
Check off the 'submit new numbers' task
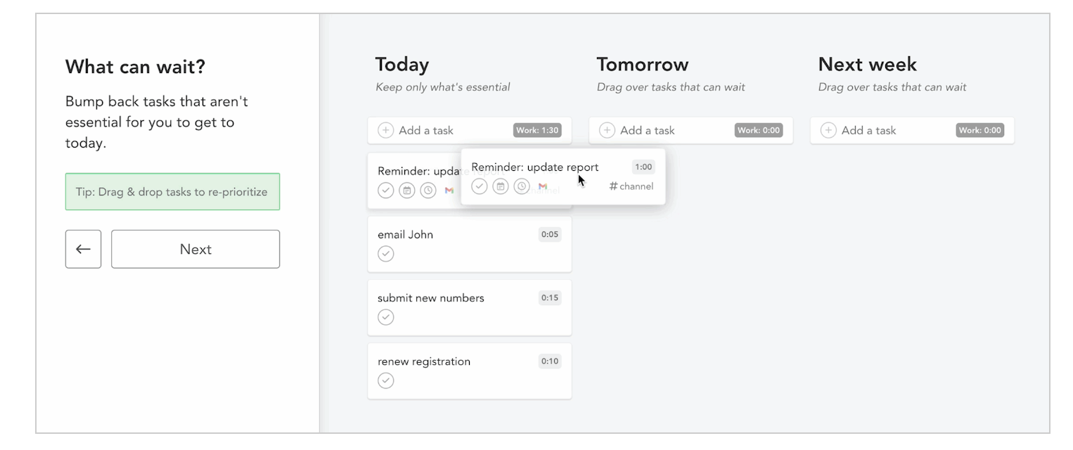385,317
